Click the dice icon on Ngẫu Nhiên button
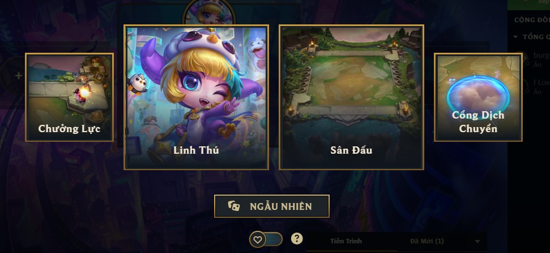 [x=234, y=206]
